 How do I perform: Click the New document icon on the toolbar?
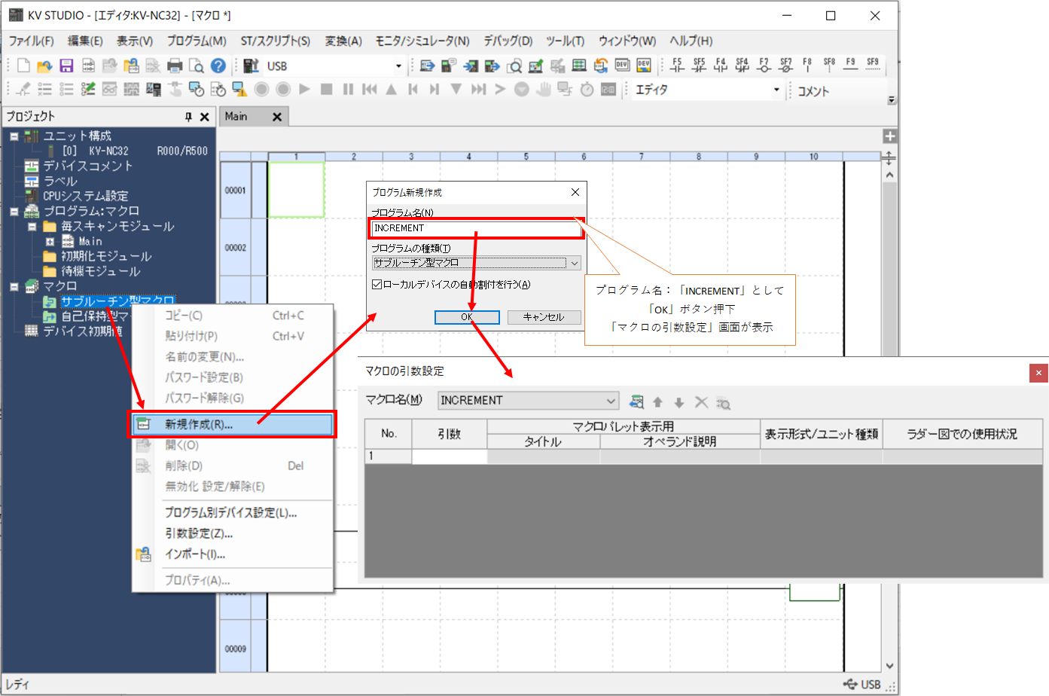pos(23,66)
